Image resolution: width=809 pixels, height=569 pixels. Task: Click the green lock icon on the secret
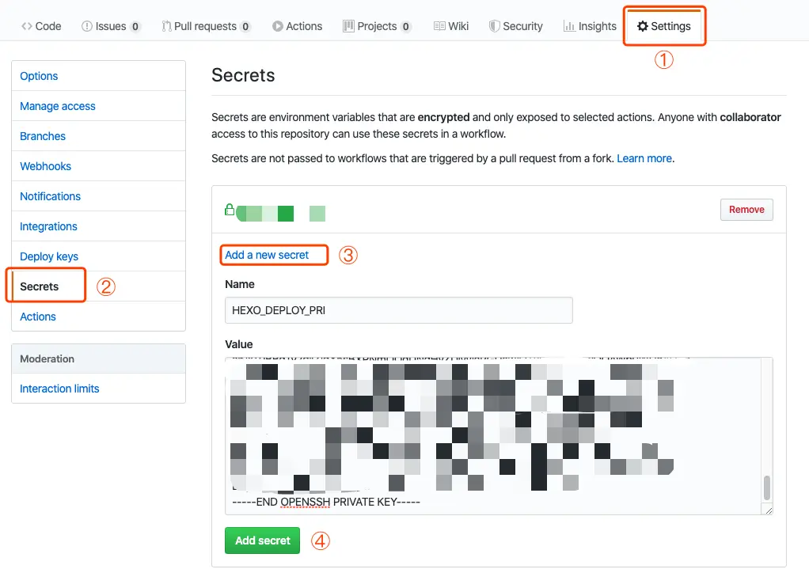pyautogui.click(x=230, y=211)
